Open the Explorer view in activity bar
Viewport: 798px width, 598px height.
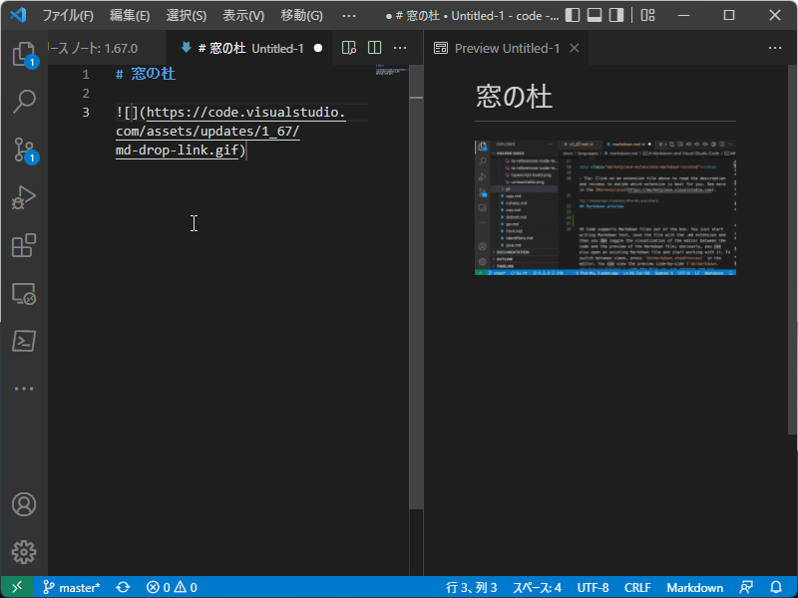24,54
